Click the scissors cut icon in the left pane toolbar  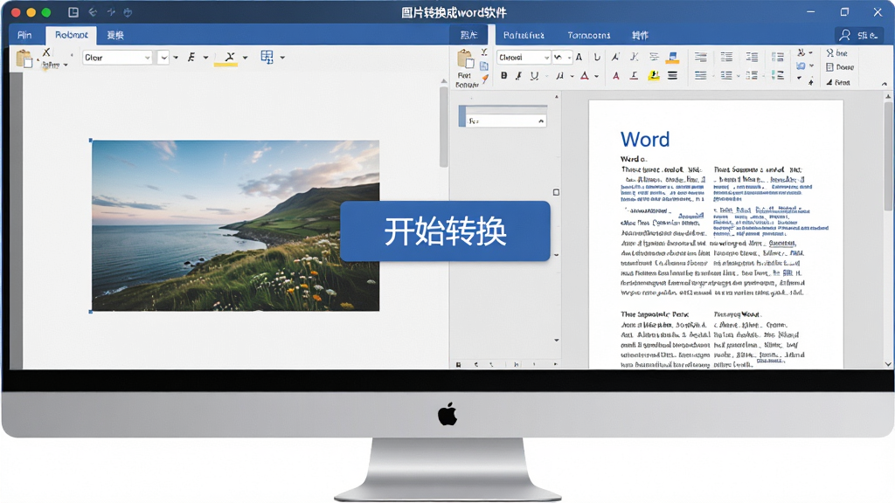pos(46,52)
